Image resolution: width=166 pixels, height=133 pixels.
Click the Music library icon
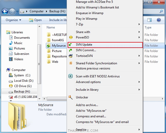(11, 43)
